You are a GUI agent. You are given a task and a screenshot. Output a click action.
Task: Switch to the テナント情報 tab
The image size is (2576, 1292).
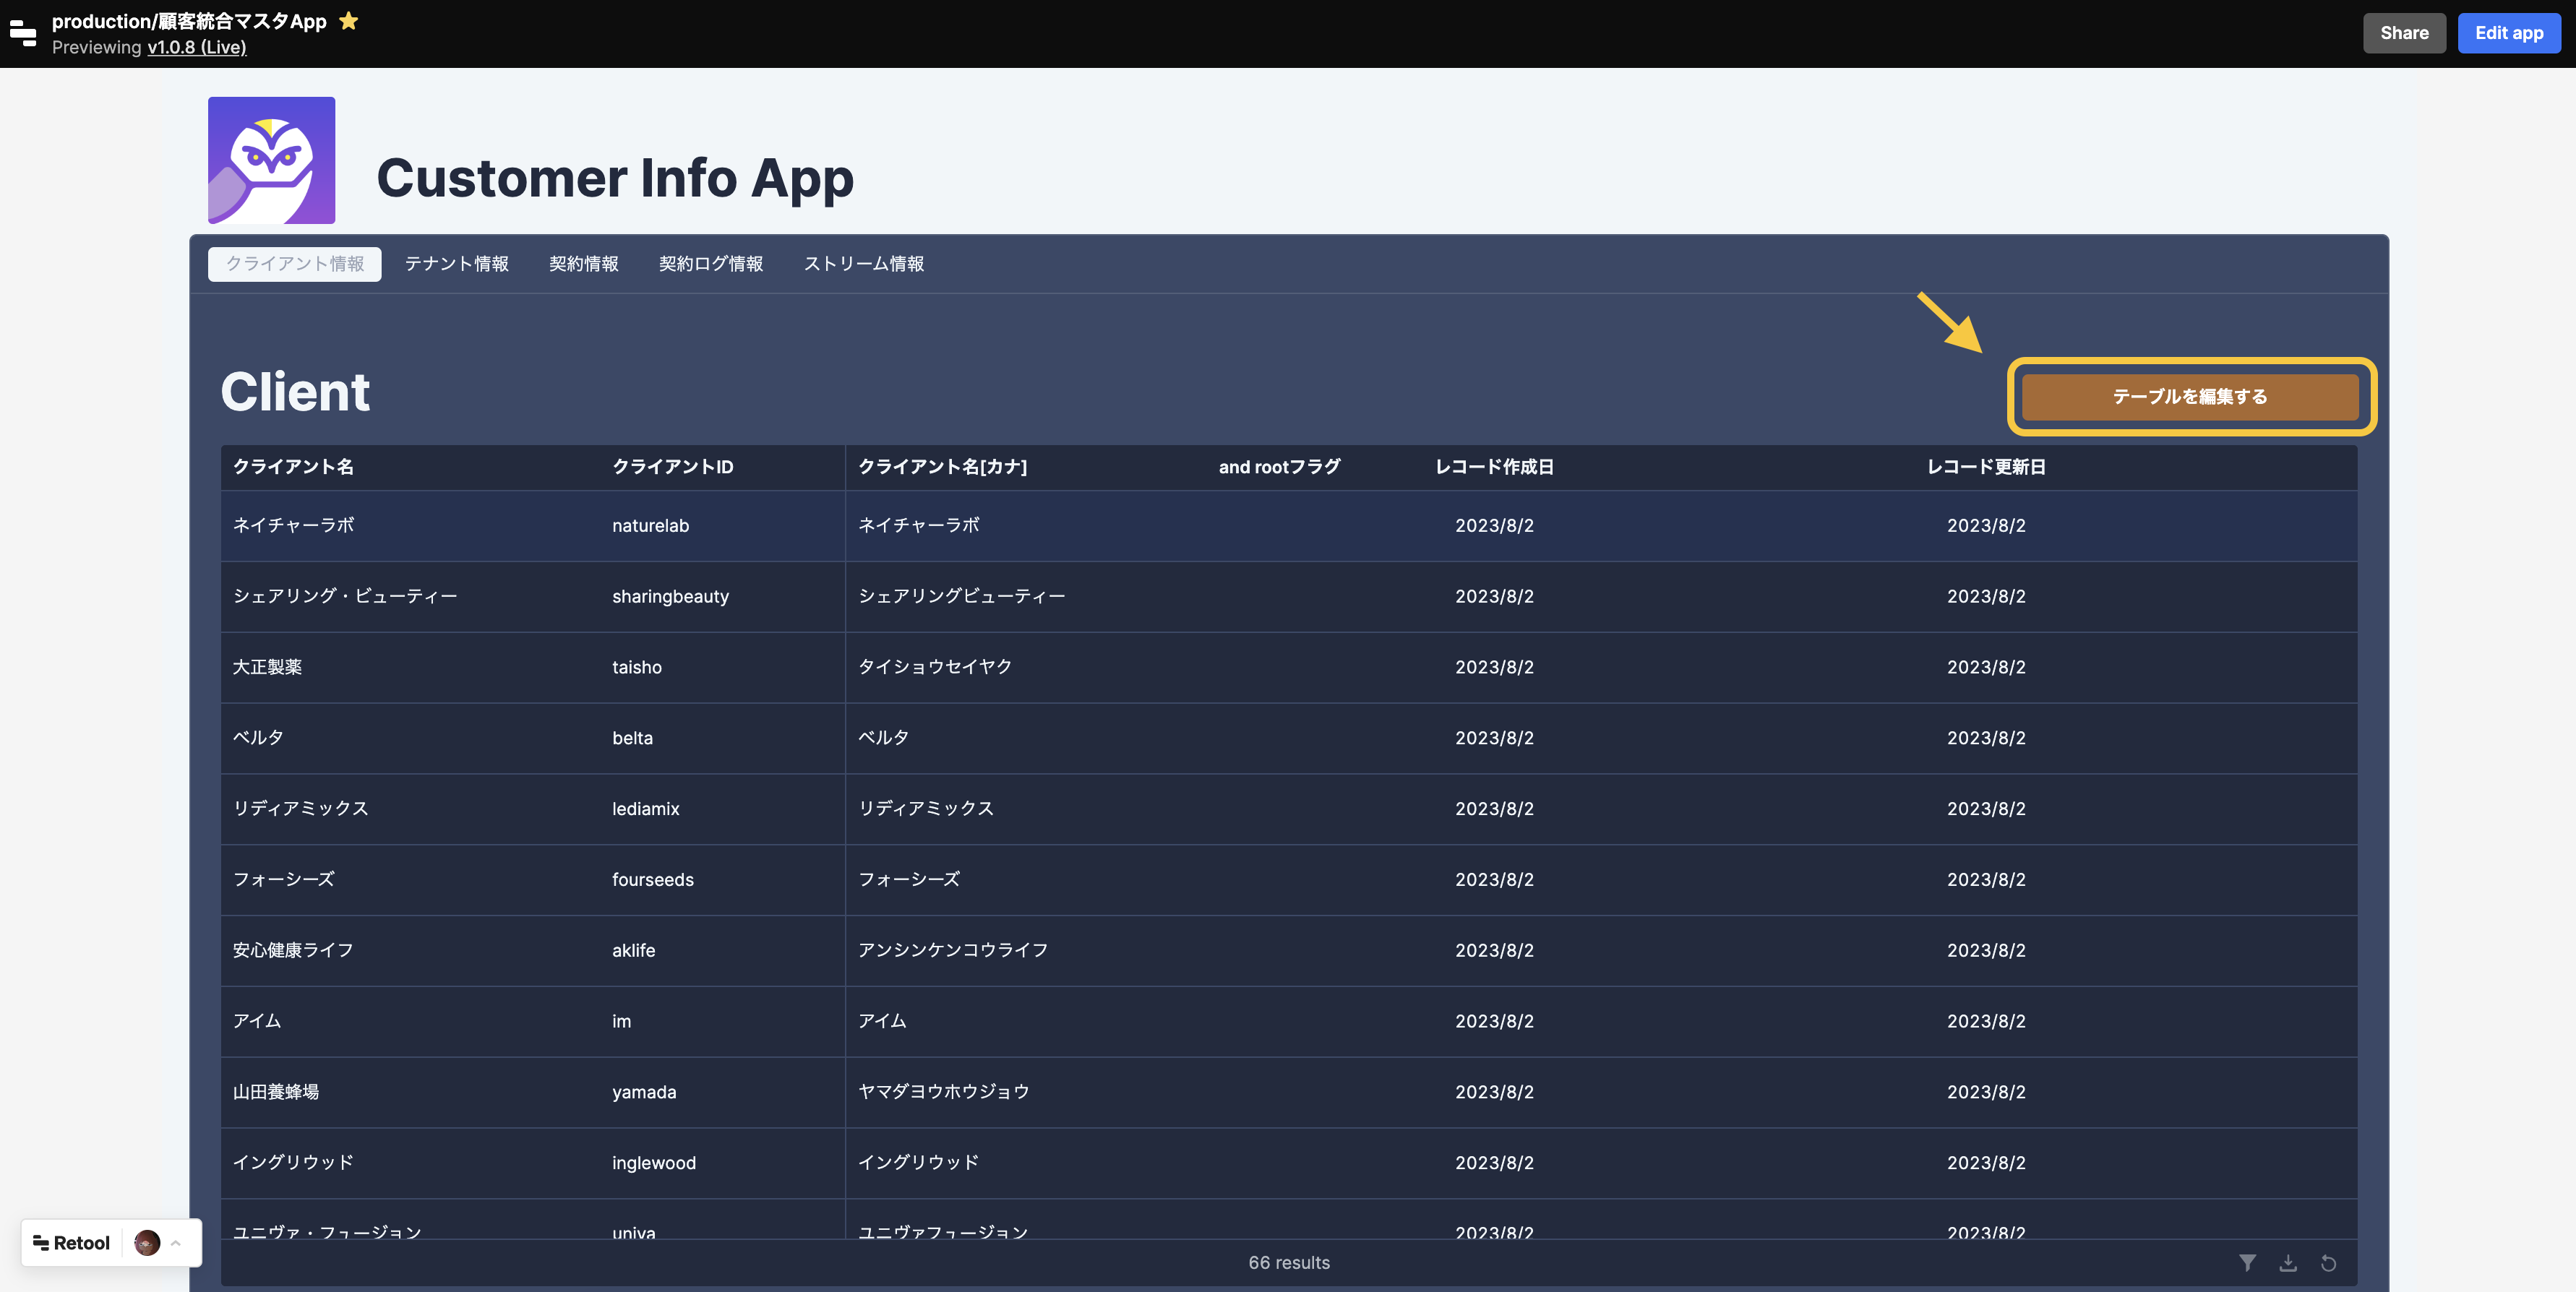click(456, 264)
